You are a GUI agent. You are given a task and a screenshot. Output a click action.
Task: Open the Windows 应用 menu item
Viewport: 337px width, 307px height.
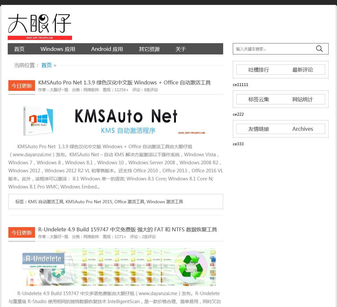[58, 49]
